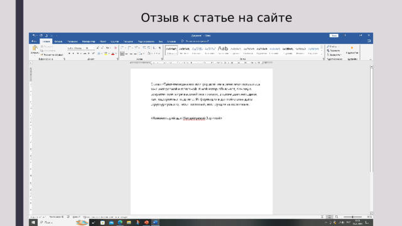Toggle Show paragraph marks

coord(160,48)
